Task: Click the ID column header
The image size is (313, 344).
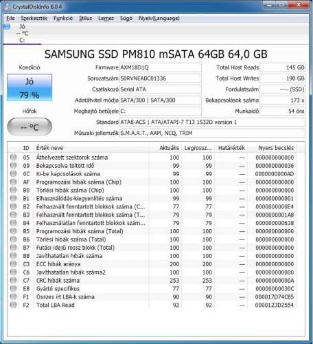Action: pos(26,148)
